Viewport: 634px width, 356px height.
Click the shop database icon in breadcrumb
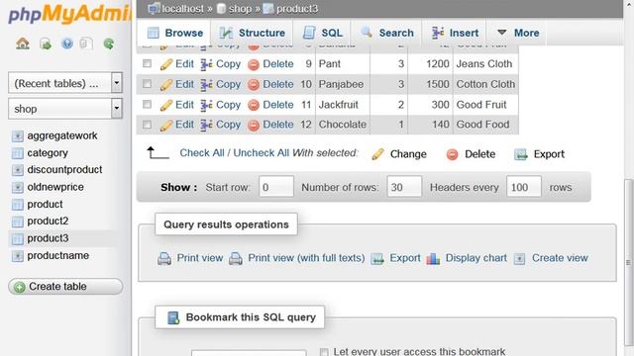pyautogui.click(x=221, y=8)
